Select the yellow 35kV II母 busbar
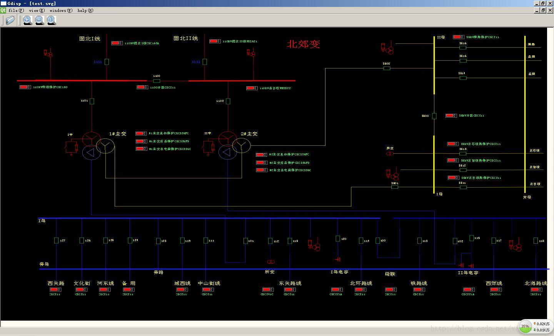 [x=434, y=65]
